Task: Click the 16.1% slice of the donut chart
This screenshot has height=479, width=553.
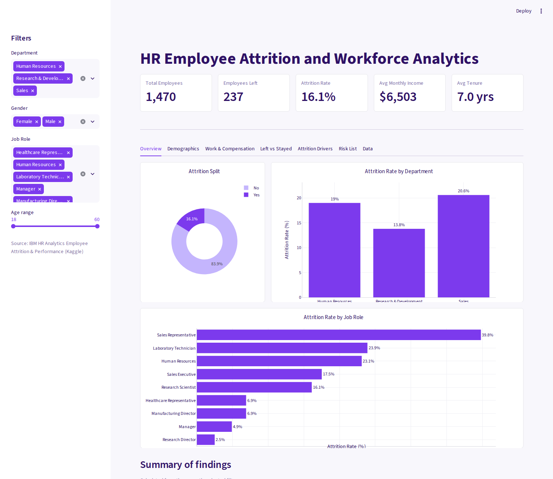Action: [192, 219]
